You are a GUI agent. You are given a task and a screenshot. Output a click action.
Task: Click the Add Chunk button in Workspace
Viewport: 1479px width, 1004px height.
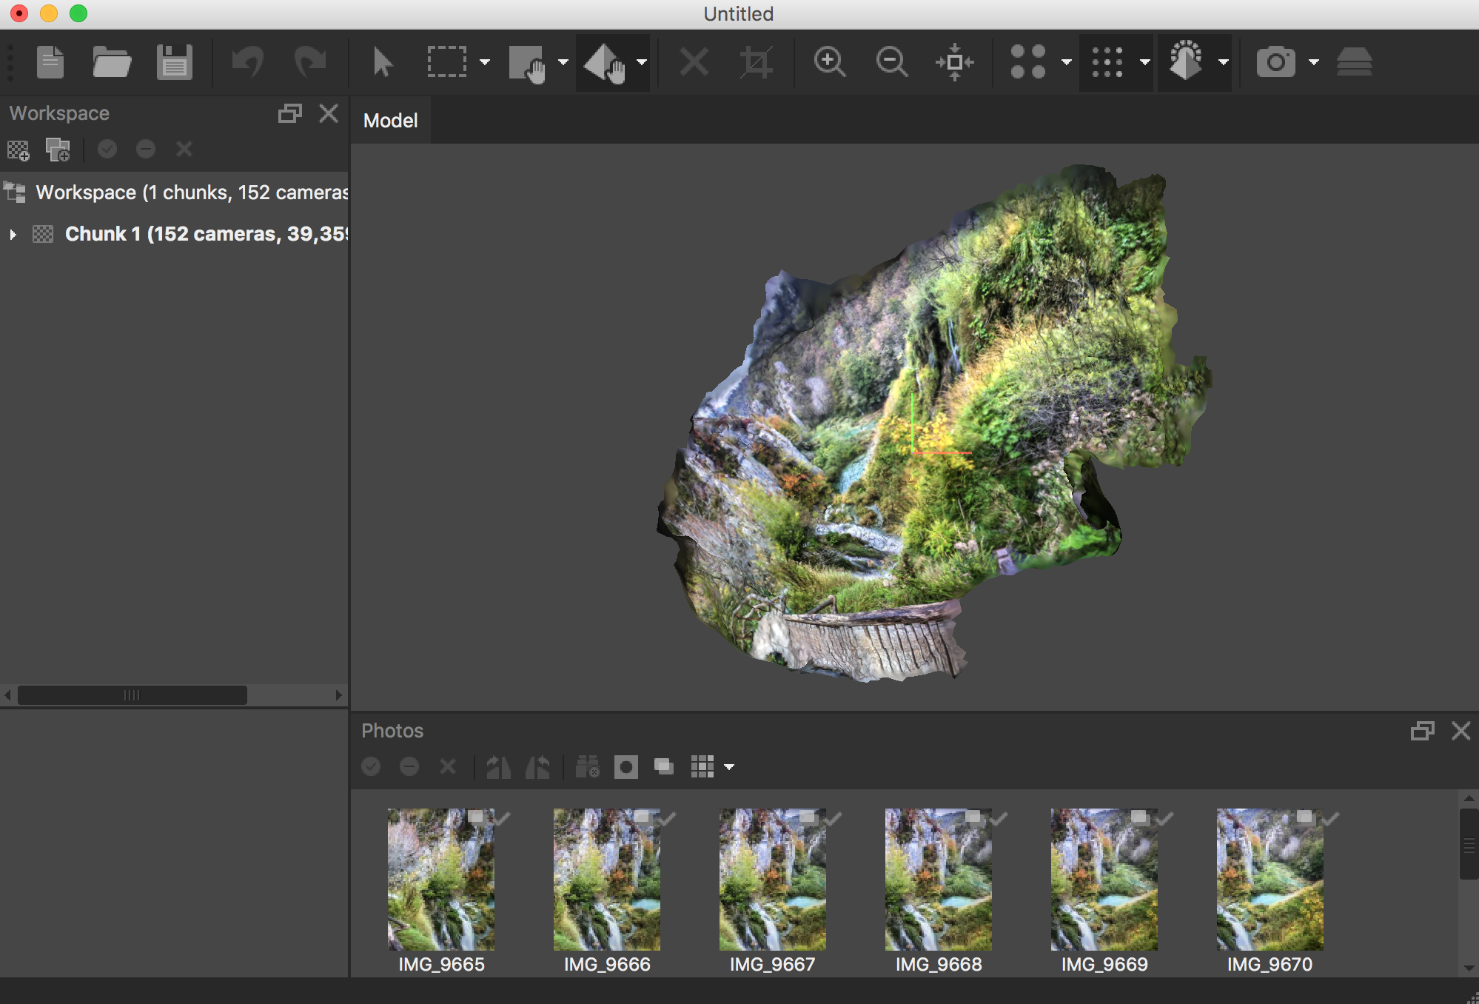[19, 150]
